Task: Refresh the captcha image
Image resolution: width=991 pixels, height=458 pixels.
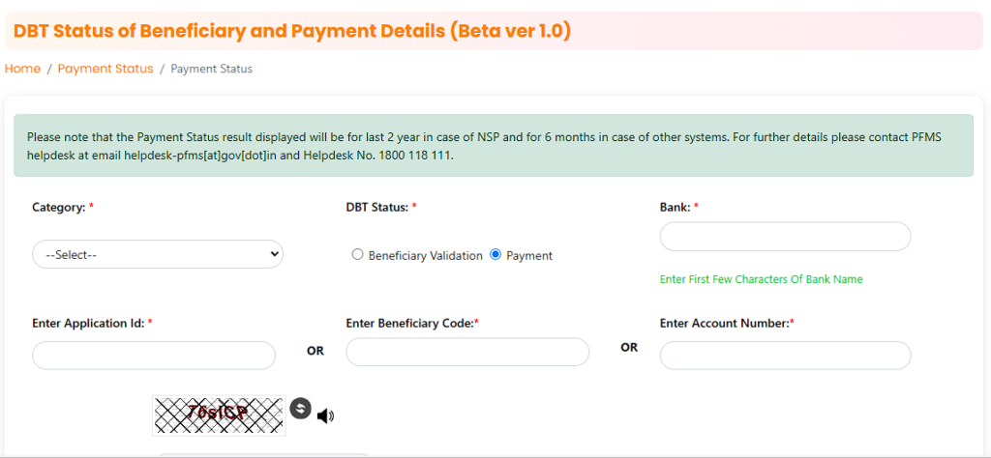Action: point(301,408)
